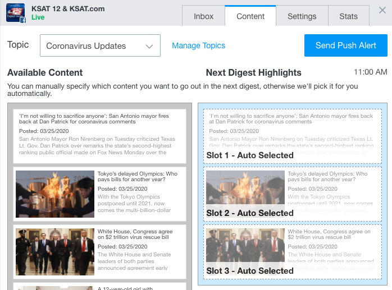The height and width of the screenshot is (290, 392).
Task: Go to the Stats tab
Action: click(x=349, y=16)
